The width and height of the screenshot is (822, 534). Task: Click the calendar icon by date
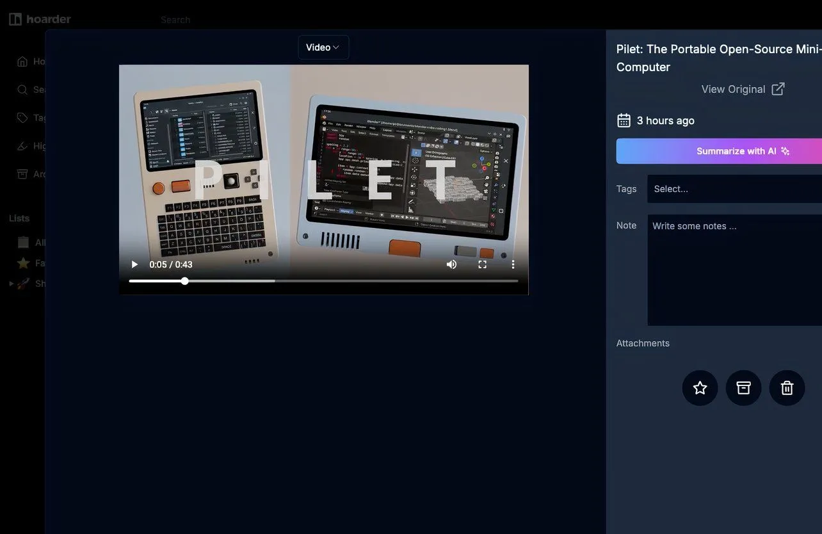point(624,120)
